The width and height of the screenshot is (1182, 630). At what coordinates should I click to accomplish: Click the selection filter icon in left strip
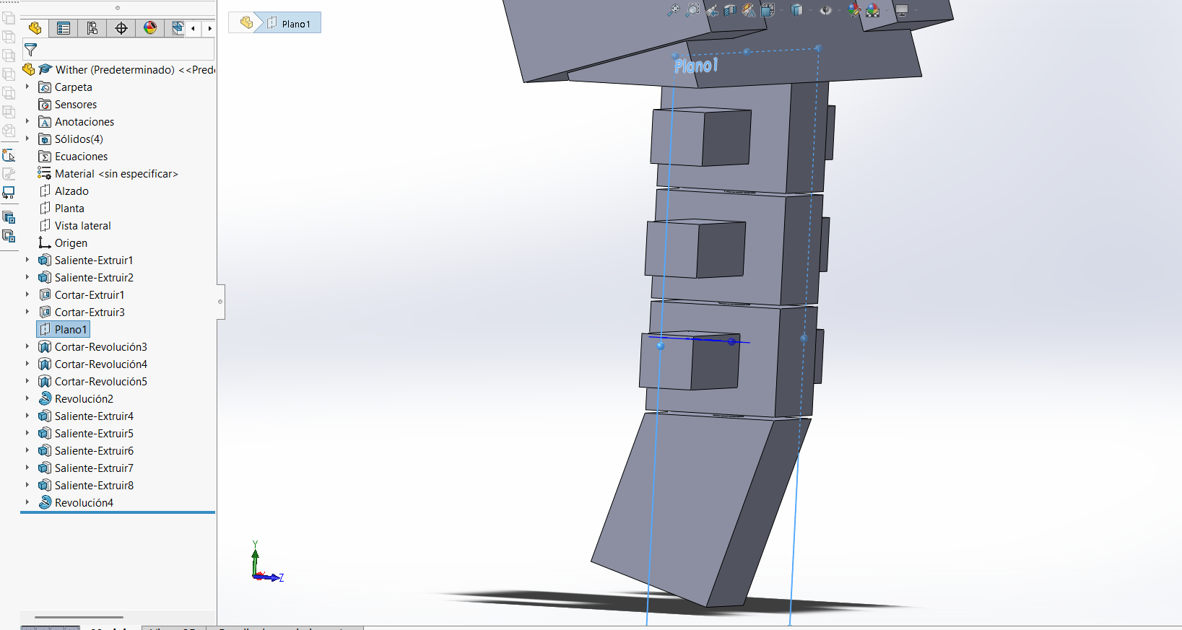coord(9,155)
